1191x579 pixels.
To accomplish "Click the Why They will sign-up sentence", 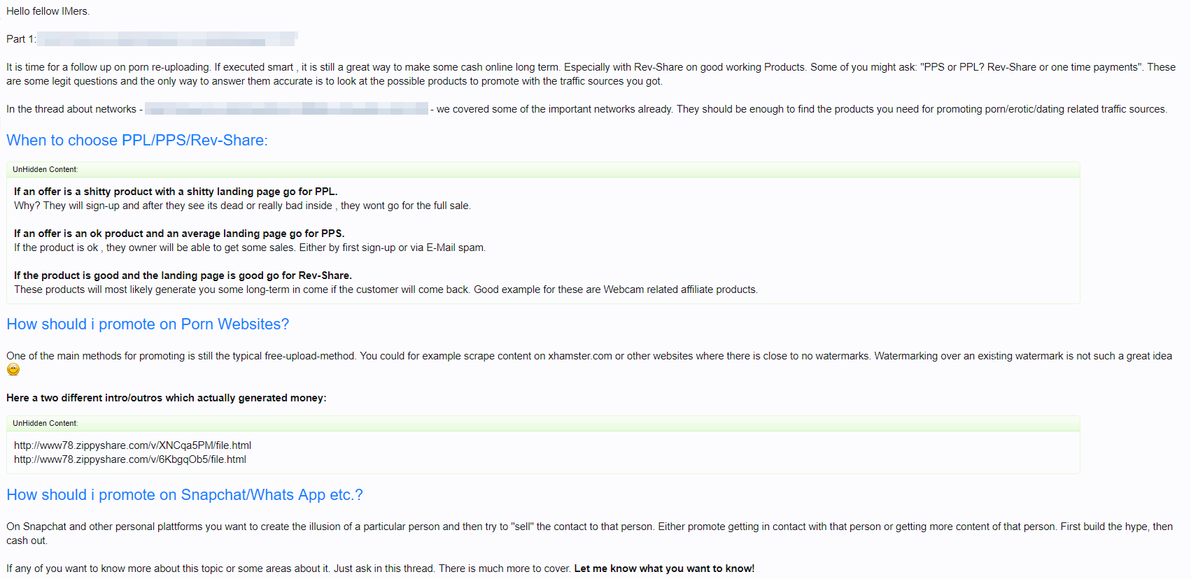I will pos(242,206).
